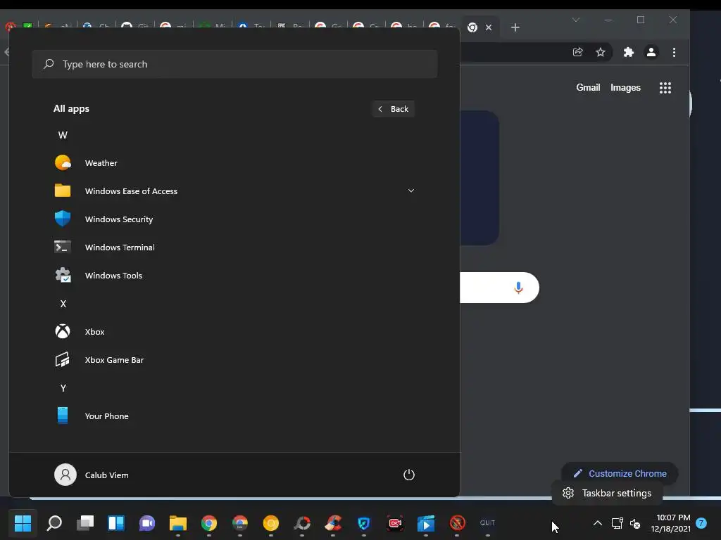The image size is (721, 540).
Task: Close the active Chrome tab
Action: coord(489,27)
